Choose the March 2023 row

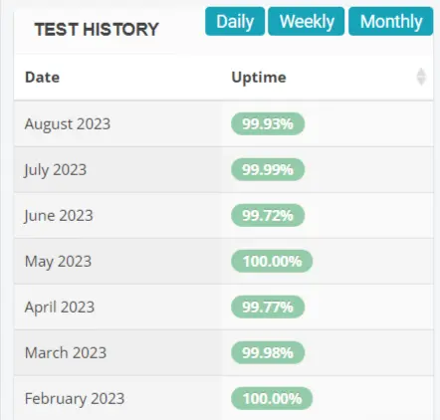pos(224,352)
